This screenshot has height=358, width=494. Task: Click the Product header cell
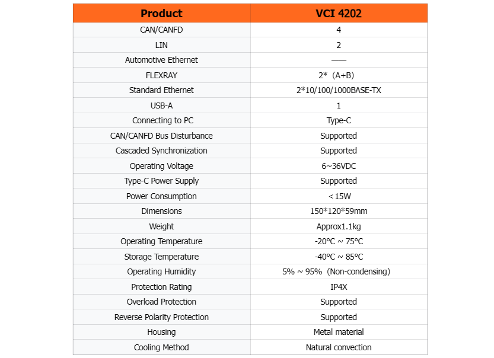(x=161, y=13)
